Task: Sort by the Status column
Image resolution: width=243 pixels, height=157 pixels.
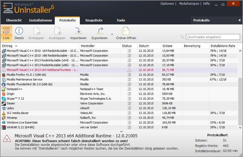Action: pyautogui.click(x=129, y=46)
